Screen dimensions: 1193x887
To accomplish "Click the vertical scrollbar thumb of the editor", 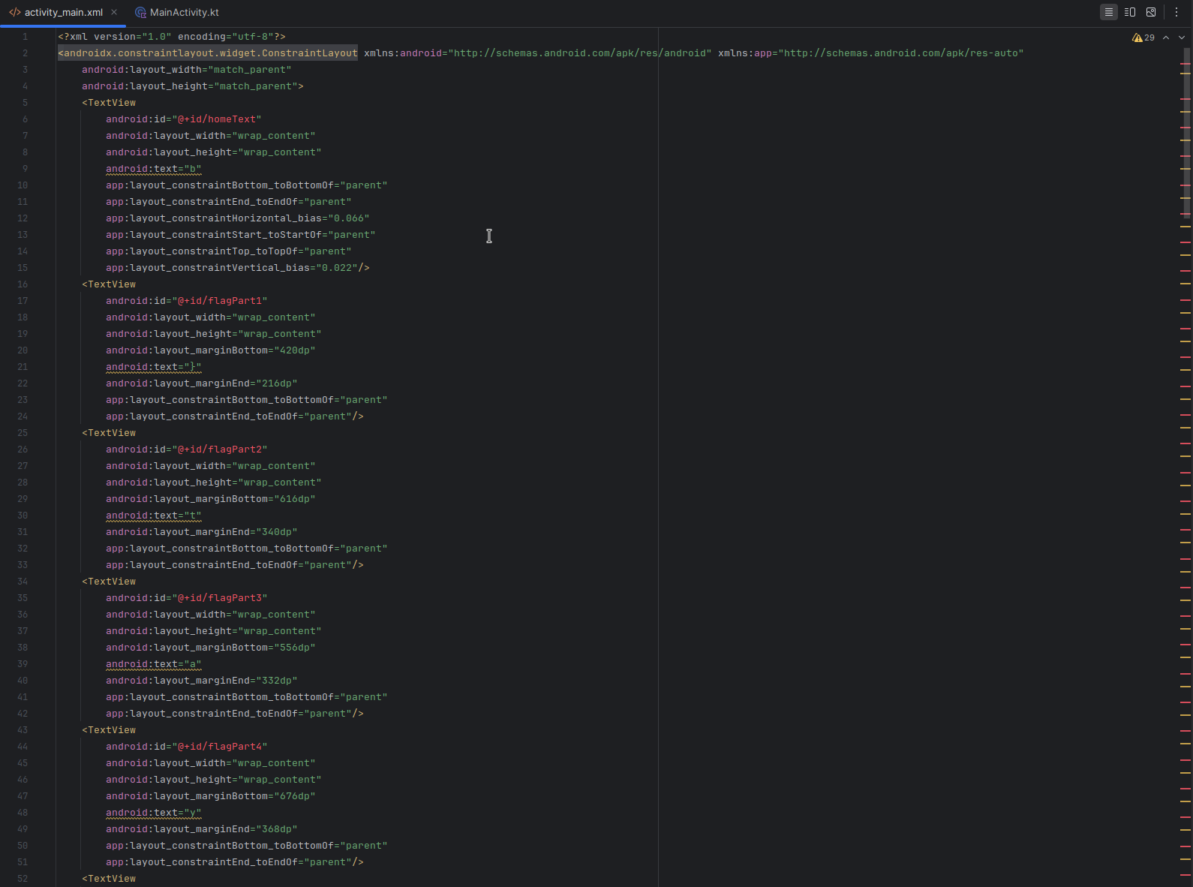I will [1186, 134].
